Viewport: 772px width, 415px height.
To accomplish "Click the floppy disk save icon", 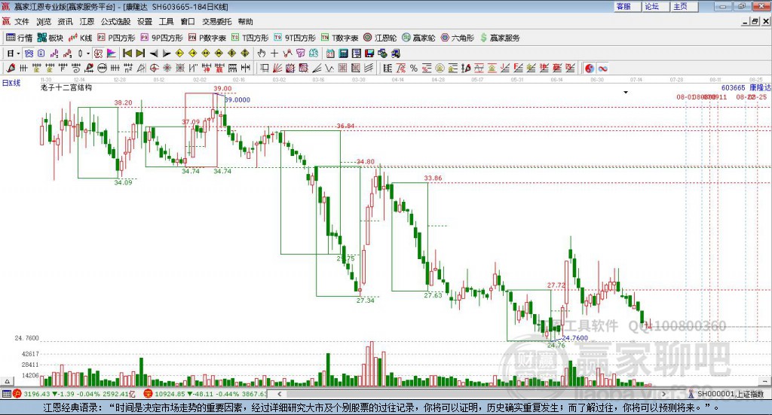I will pyautogui.click(x=369, y=53).
